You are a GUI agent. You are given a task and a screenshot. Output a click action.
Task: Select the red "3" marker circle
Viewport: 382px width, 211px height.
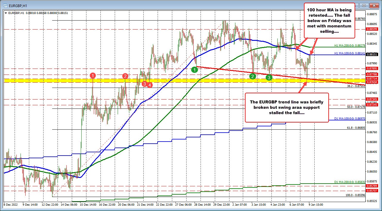(x=144, y=85)
